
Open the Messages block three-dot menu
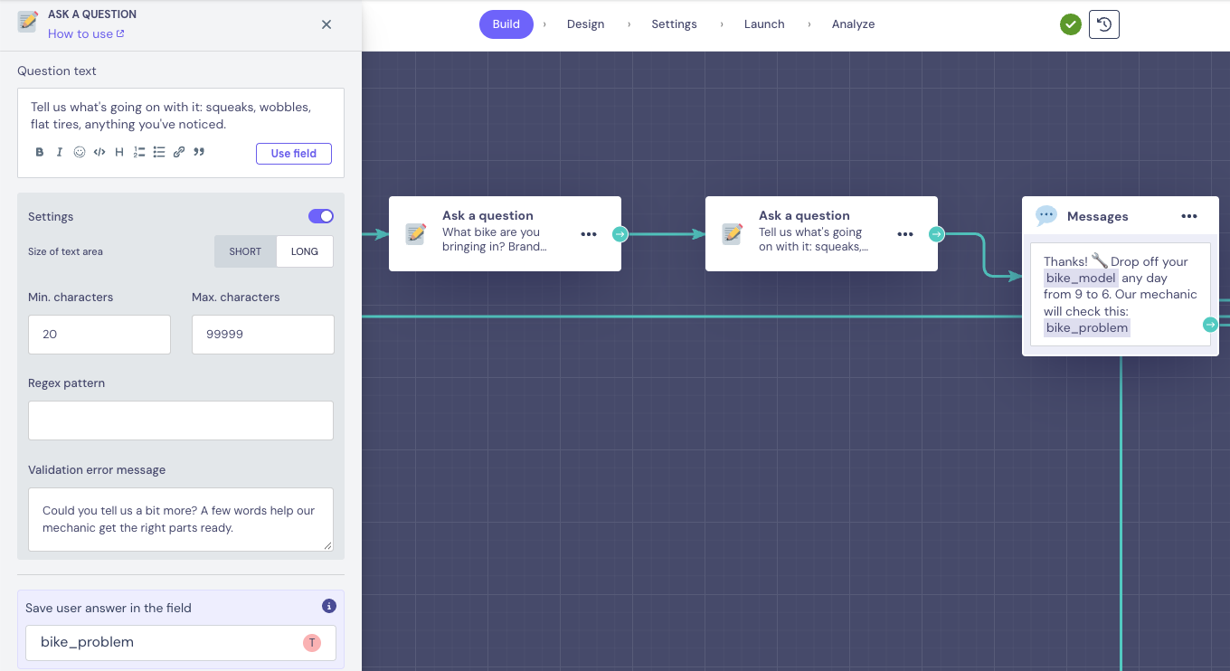click(1189, 216)
